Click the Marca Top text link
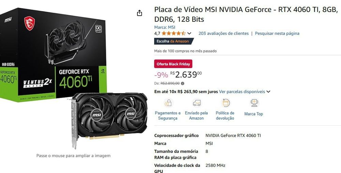341x173 pixels. pyautogui.click(x=254, y=114)
